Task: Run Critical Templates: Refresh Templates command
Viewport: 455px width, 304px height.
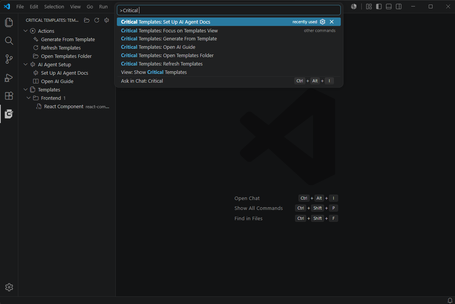Action: click(x=229, y=64)
